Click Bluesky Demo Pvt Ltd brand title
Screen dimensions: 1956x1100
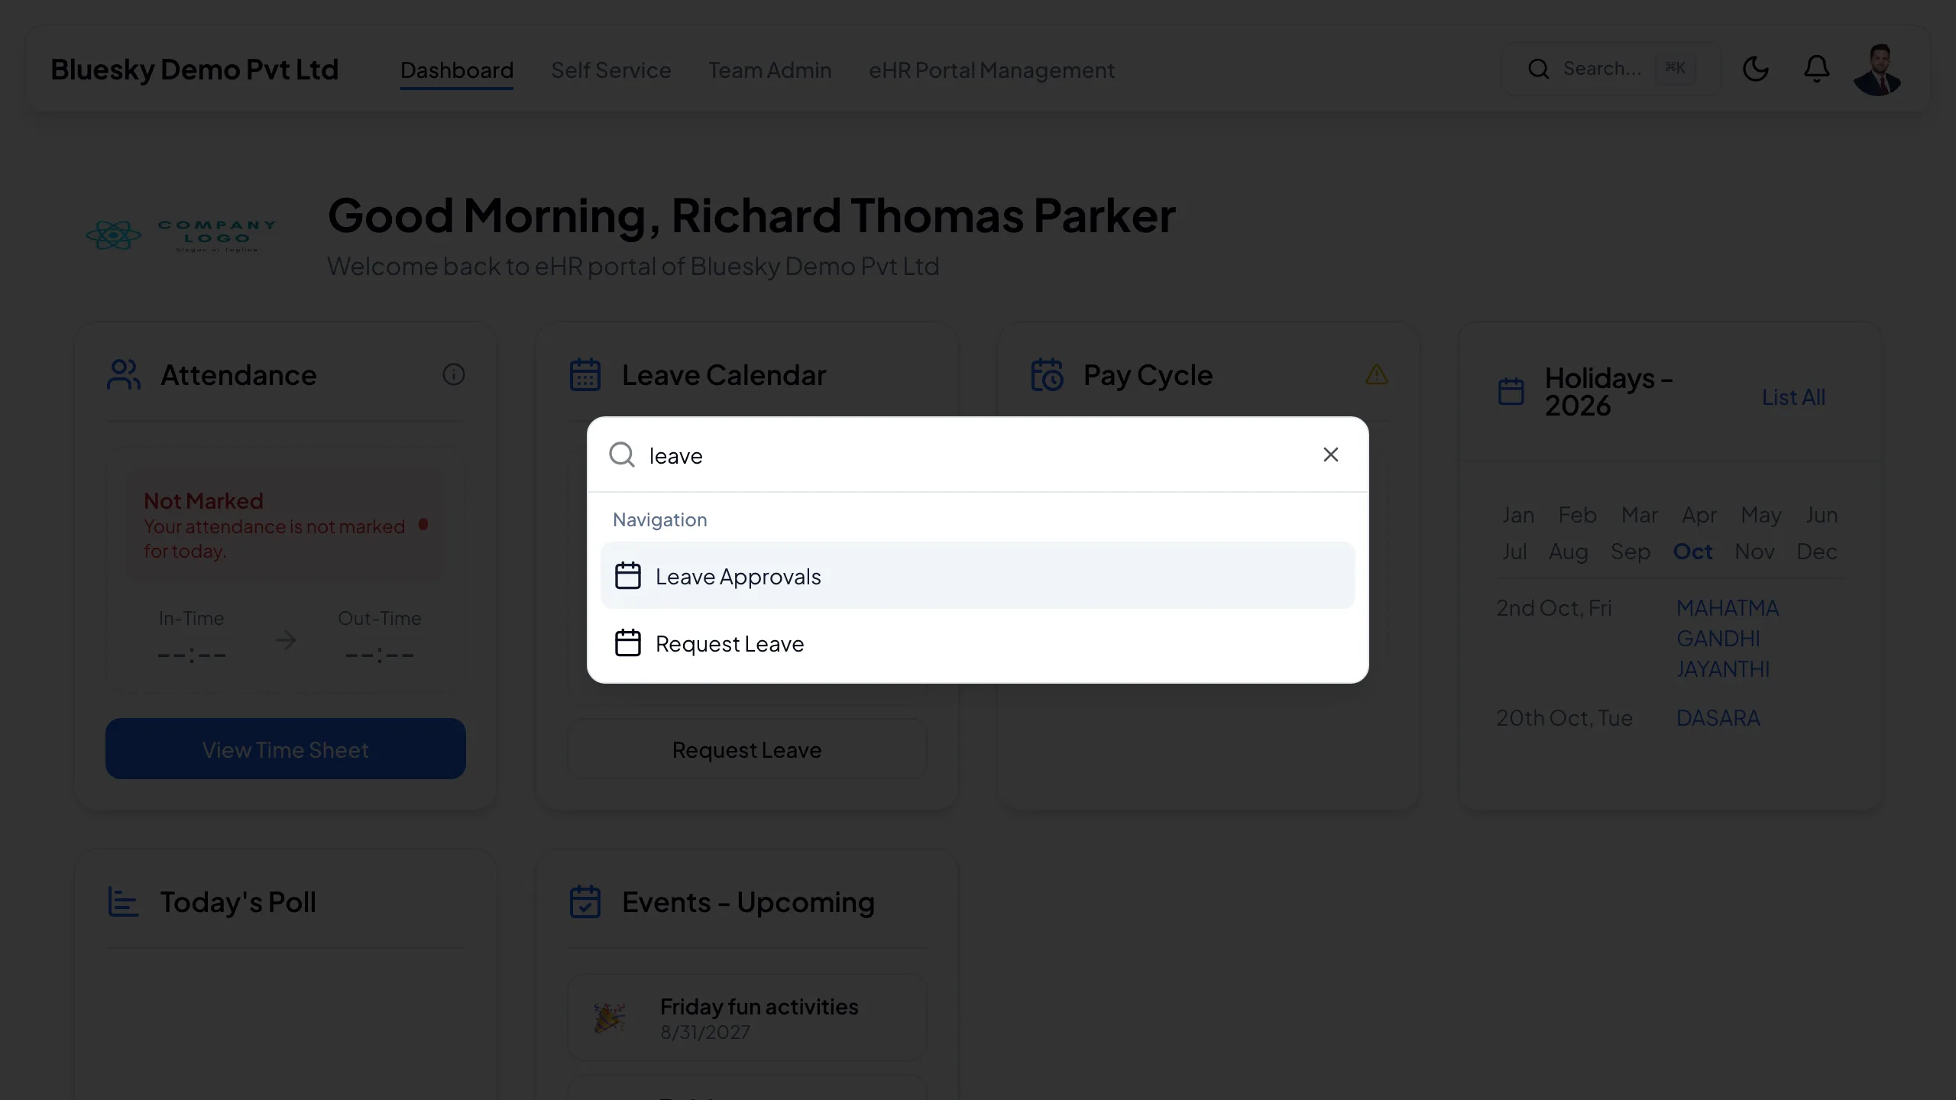(x=194, y=70)
